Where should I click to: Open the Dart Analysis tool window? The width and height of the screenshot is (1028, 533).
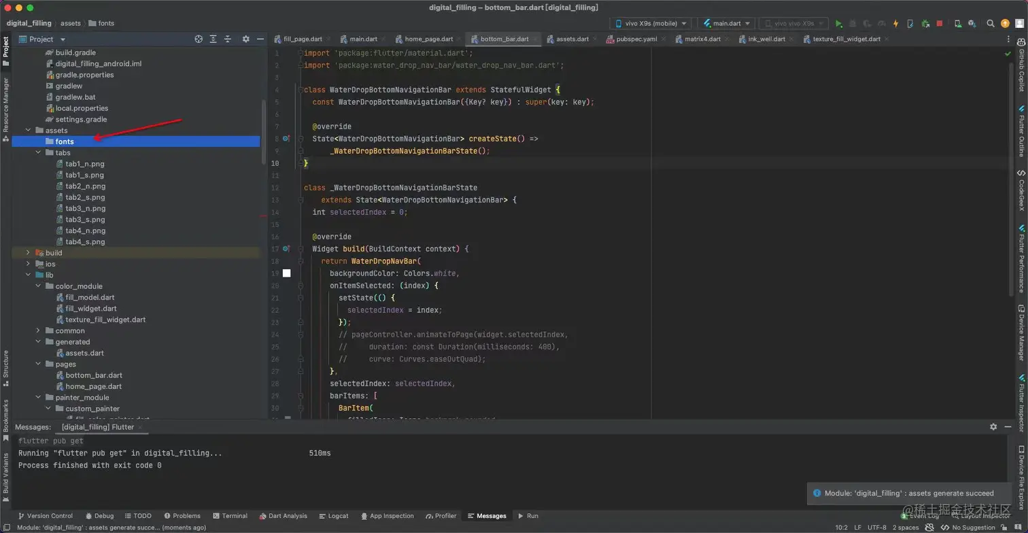point(283,516)
